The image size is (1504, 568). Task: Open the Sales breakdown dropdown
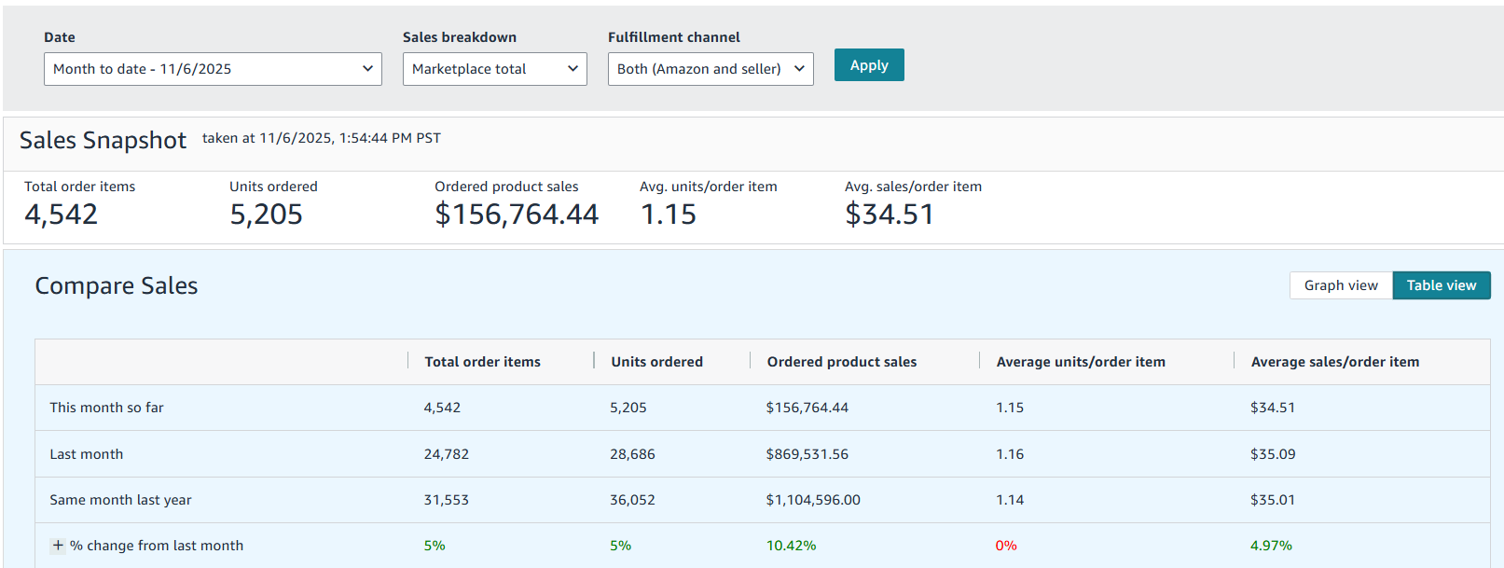(x=494, y=69)
